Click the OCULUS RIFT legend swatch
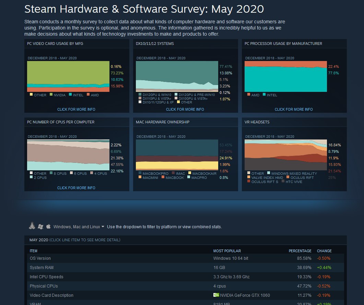 tap(288, 177)
